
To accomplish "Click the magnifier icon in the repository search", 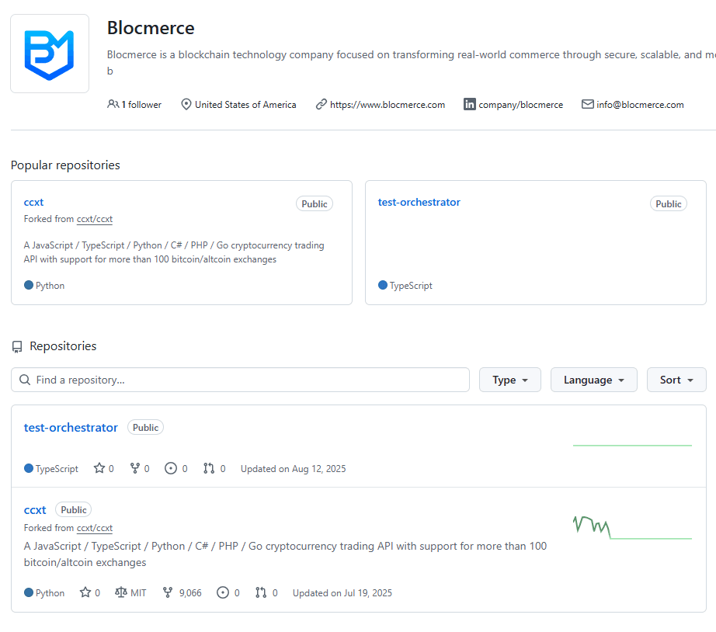I will tap(23, 380).
